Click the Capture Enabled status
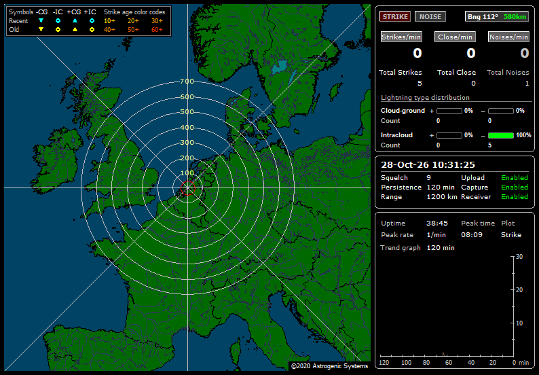Viewport: 539px width, 375px height. coord(515,187)
